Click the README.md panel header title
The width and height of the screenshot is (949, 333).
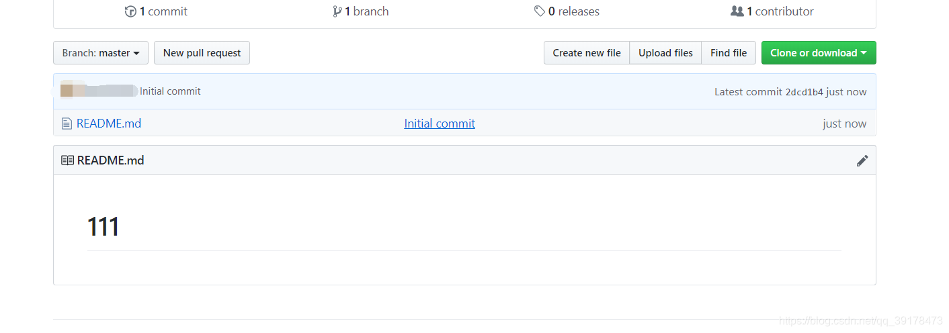[111, 160]
